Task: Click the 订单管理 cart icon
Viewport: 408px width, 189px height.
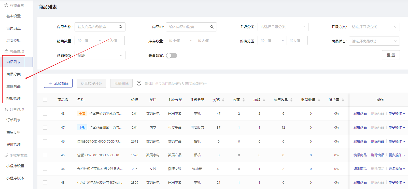Action: 6,109
